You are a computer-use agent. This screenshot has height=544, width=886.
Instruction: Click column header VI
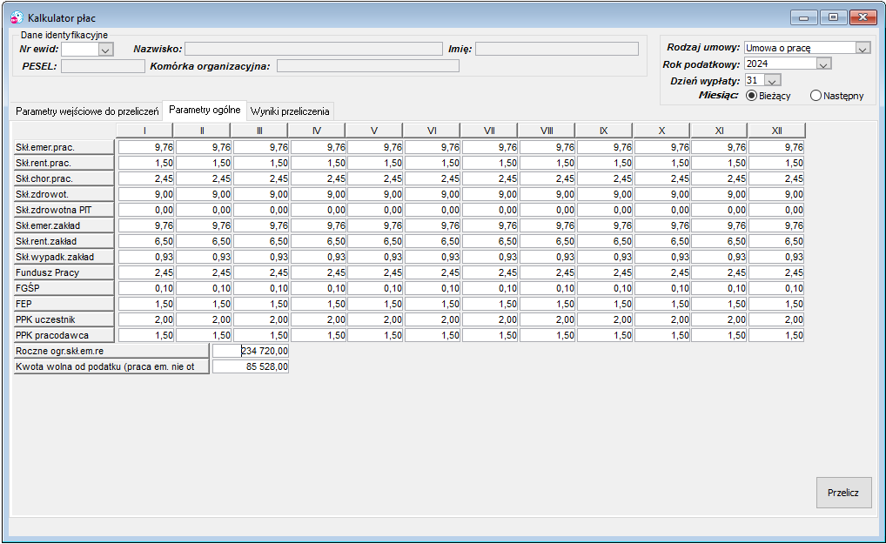(432, 131)
